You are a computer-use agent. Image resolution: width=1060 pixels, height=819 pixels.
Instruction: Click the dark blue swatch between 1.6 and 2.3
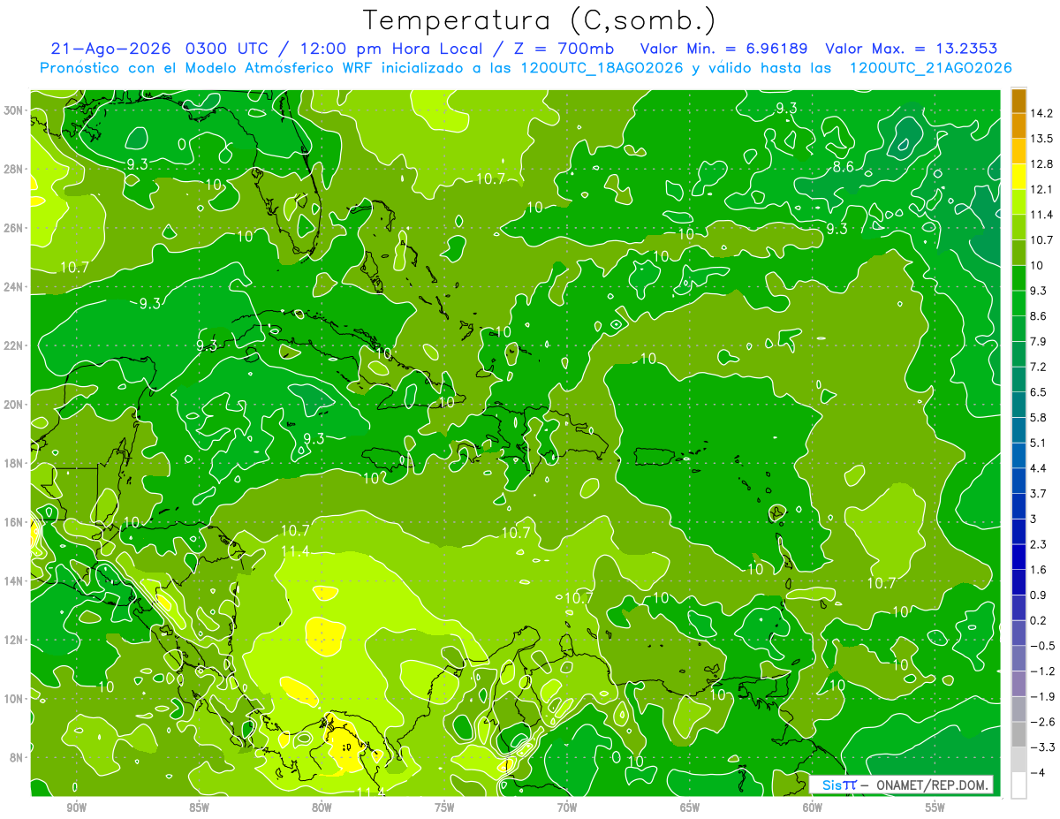(1018, 557)
